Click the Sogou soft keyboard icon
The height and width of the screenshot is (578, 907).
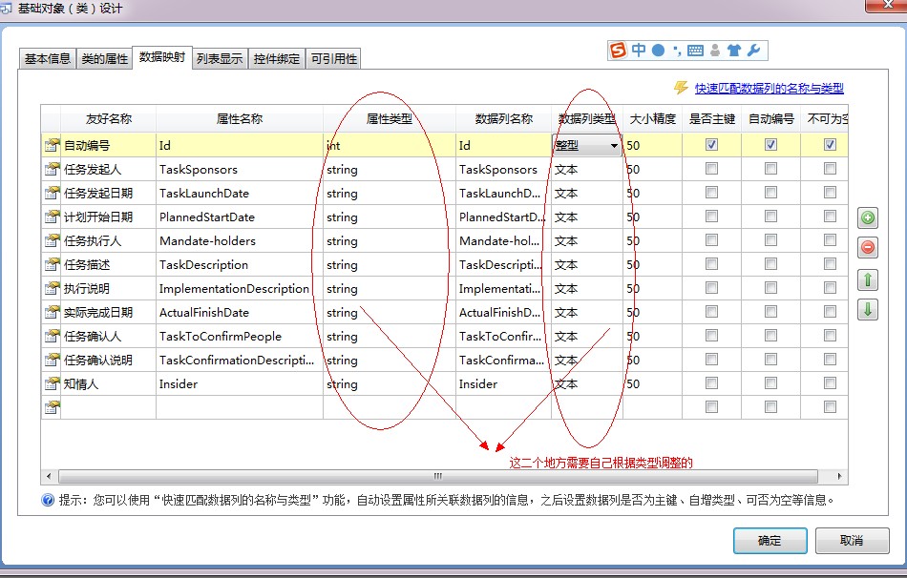pyautogui.click(x=695, y=51)
